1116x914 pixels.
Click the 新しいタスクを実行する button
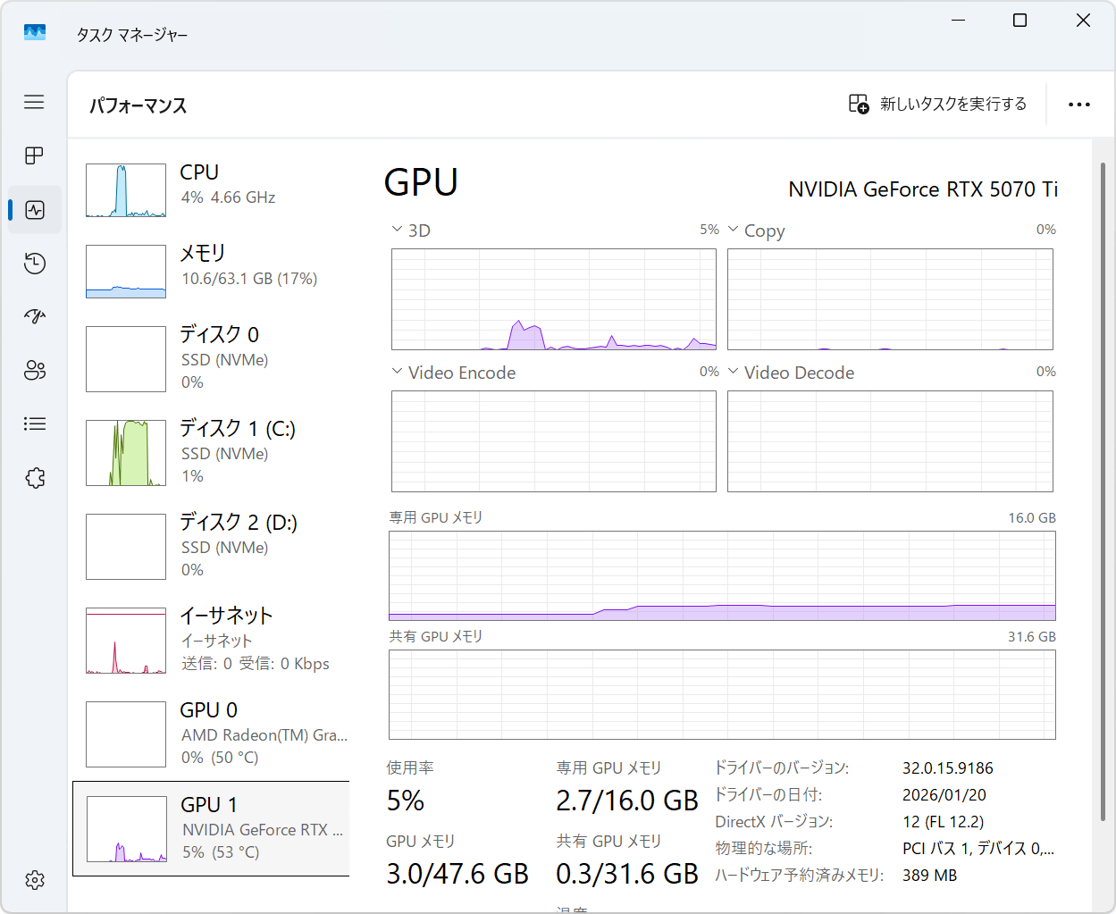click(x=937, y=105)
